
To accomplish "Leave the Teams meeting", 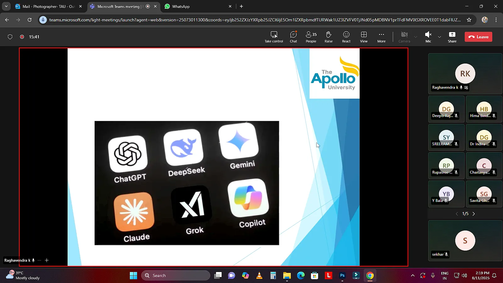I will point(478,37).
